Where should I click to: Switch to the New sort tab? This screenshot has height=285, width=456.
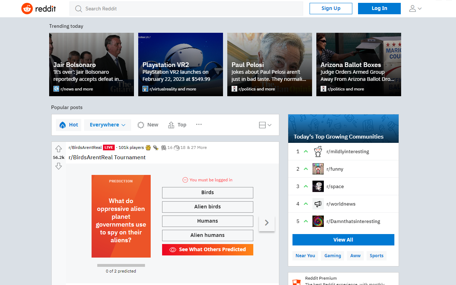point(148,125)
